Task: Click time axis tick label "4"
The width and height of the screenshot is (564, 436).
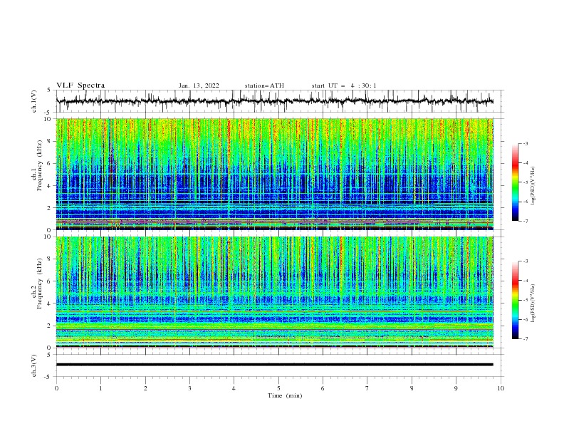Action: (234, 388)
